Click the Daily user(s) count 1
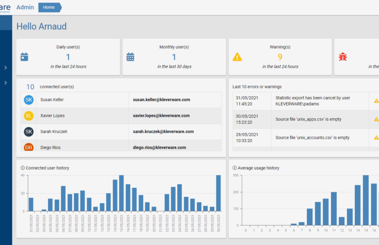Image resolution: width=379 pixels, height=245 pixels. click(68, 57)
